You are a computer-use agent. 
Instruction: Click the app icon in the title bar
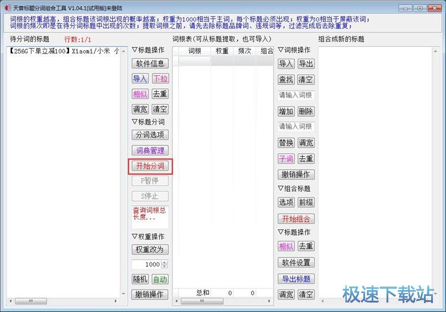click(x=8, y=8)
